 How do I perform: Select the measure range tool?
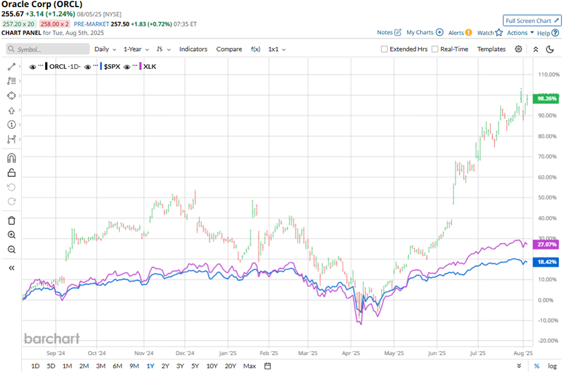(x=11, y=139)
